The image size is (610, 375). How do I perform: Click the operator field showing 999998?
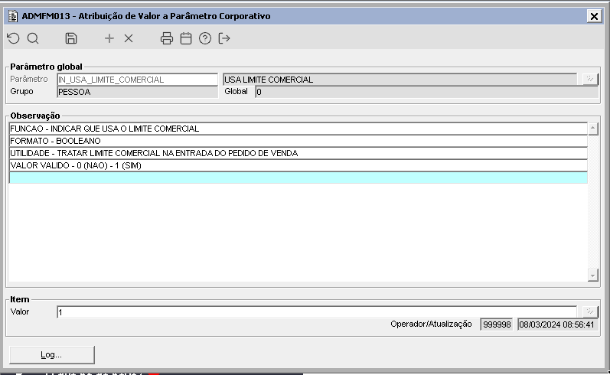pyautogui.click(x=497, y=324)
